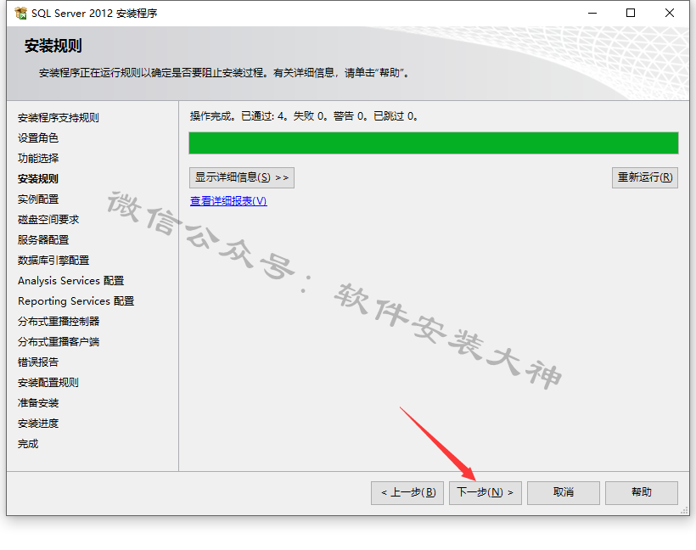Select 磁盘空间要求 step in sidebar
Screen dimensions: 696x550
tap(48, 220)
